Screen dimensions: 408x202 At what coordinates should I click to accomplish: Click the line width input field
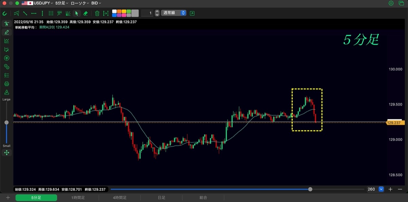(147, 13)
